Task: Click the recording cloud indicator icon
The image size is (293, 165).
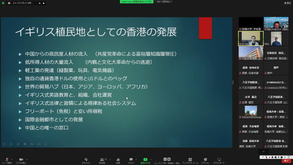Action: pos(9,3)
